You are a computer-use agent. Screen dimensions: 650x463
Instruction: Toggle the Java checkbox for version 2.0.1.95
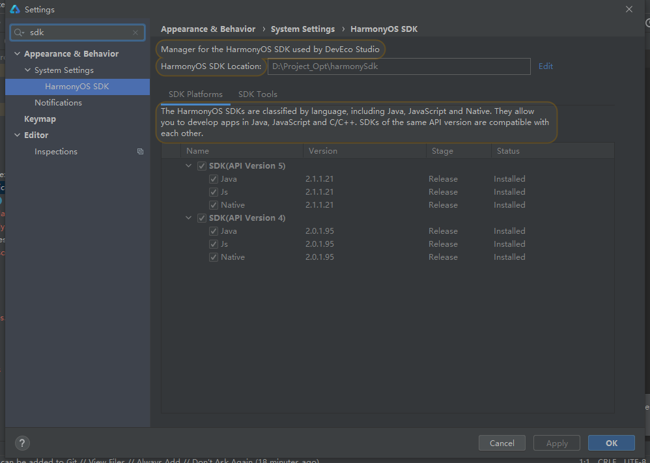(x=214, y=231)
